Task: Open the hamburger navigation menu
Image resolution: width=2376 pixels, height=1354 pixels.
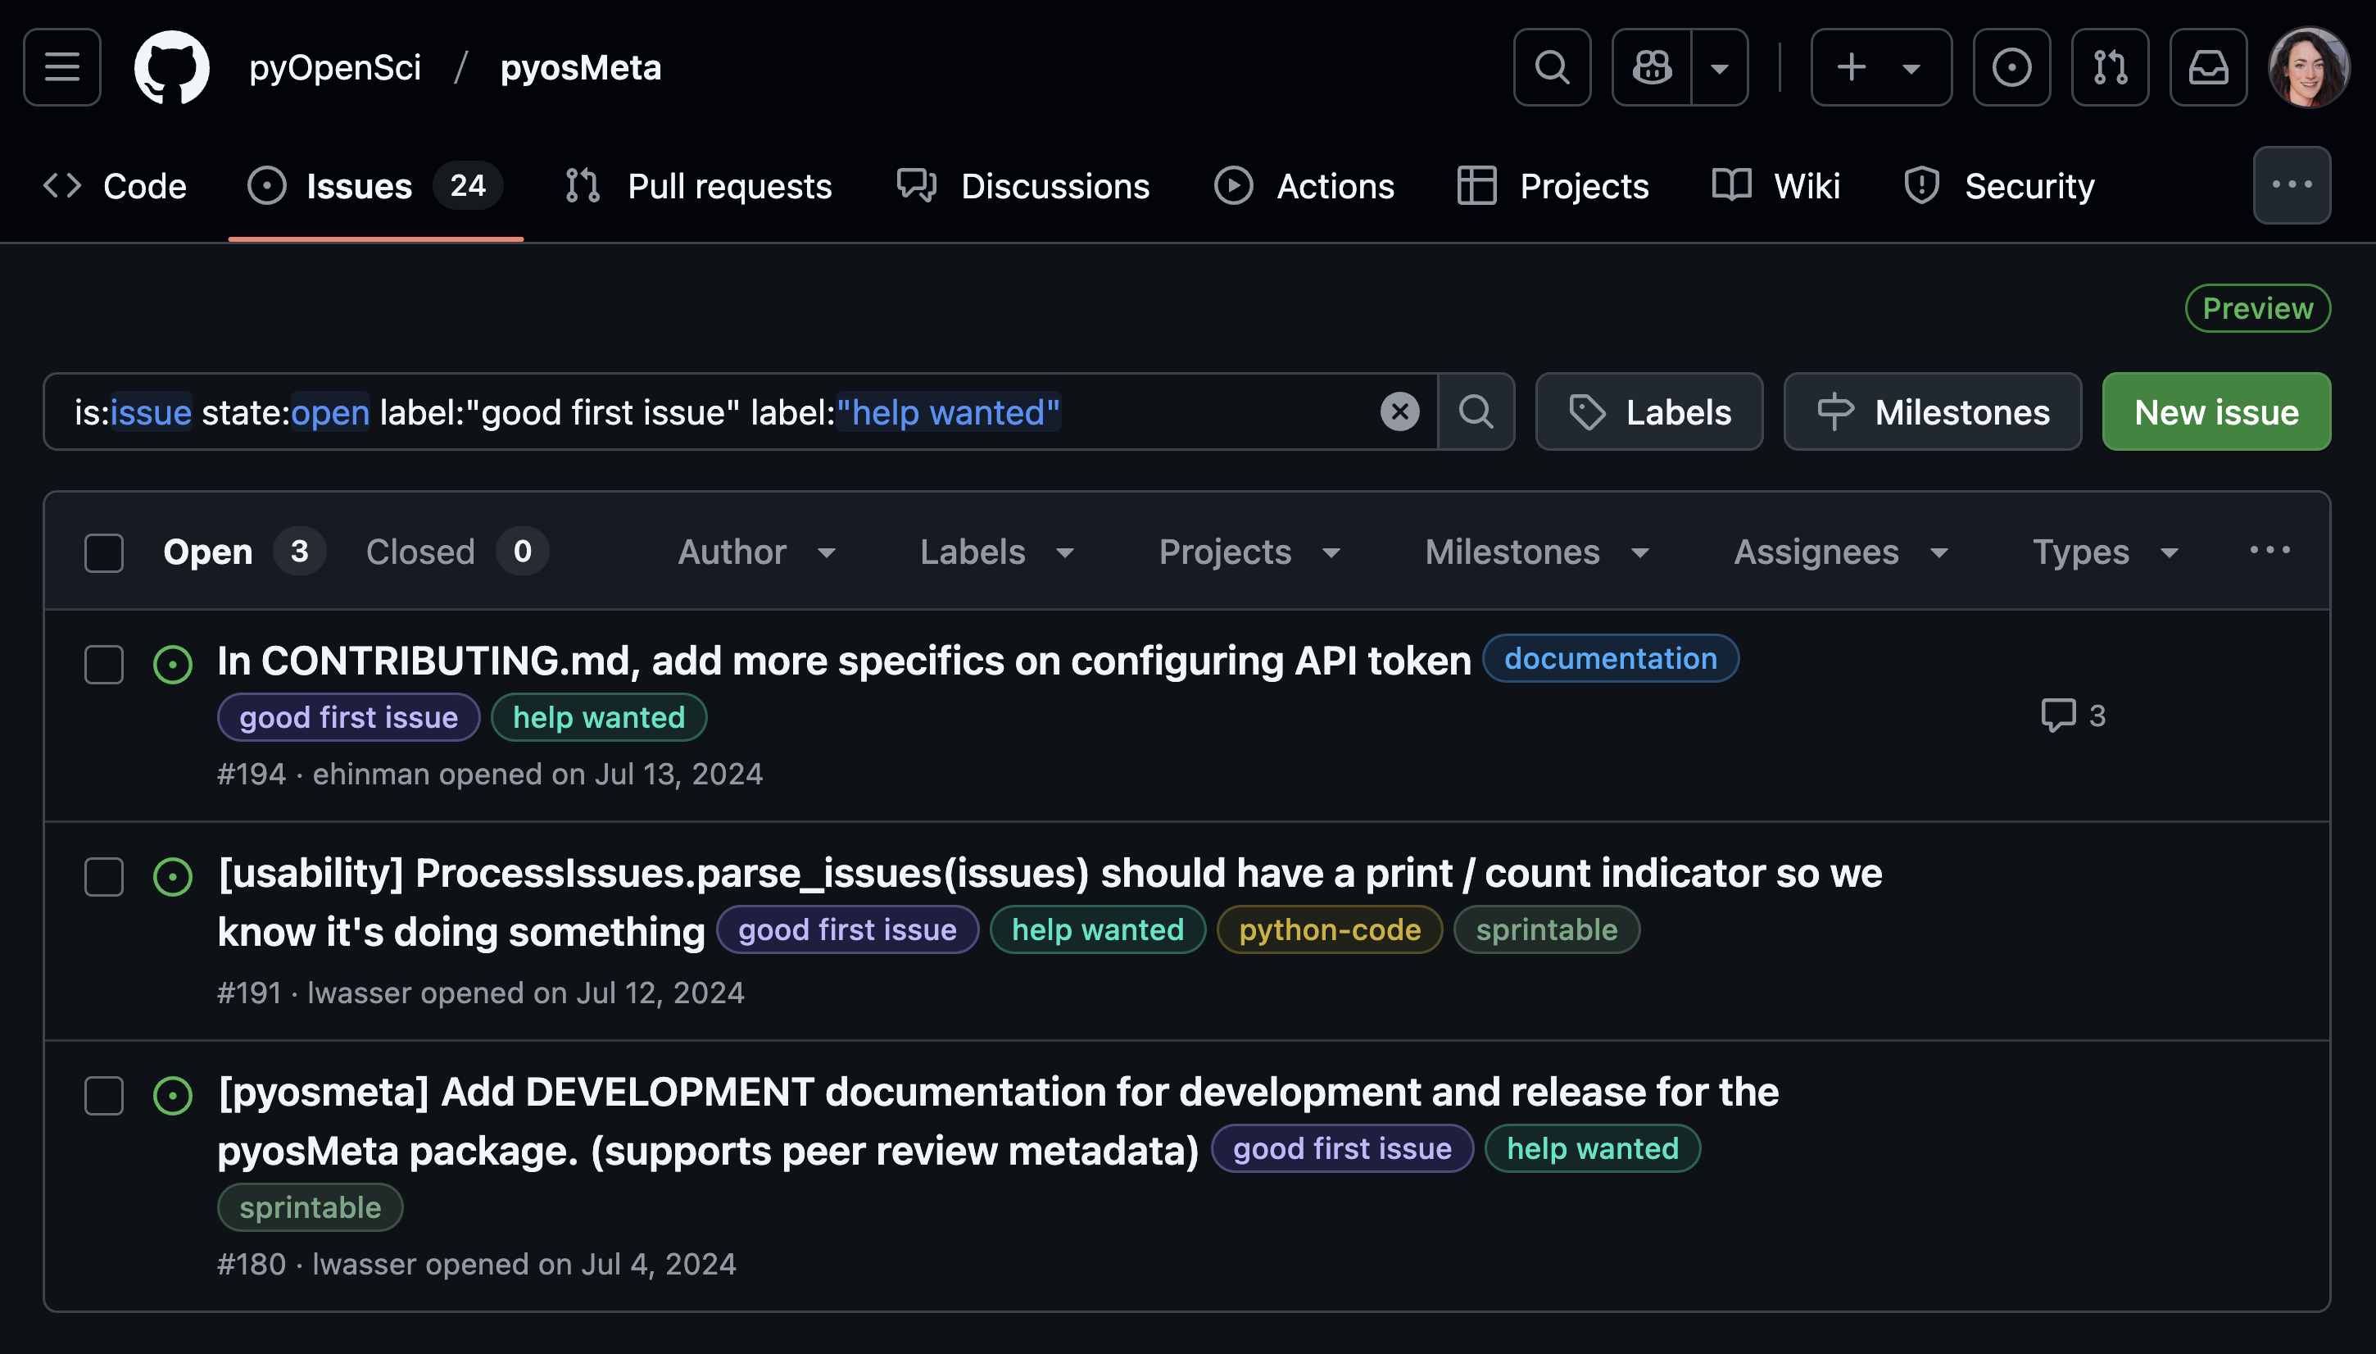Action: click(x=62, y=67)
